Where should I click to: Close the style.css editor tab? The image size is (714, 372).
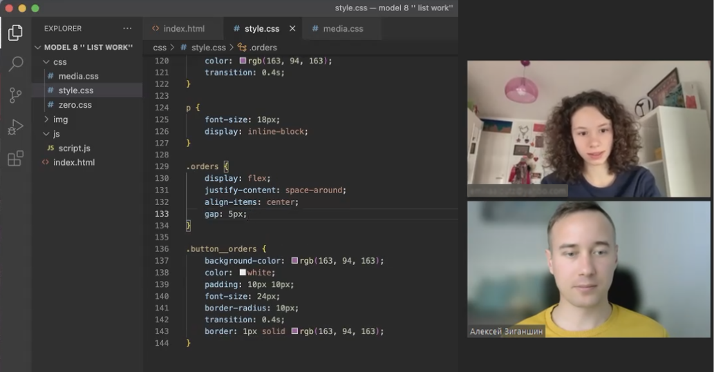pyautogui.click(x=292, y=29)
